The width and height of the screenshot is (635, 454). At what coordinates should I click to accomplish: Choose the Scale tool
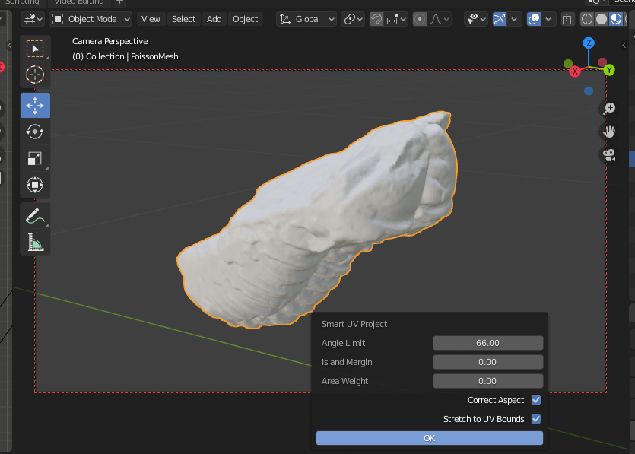35,158
